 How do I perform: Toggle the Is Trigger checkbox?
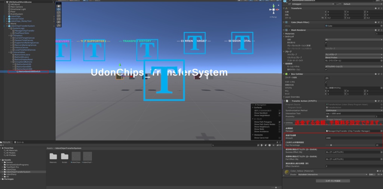pos(326,82)
